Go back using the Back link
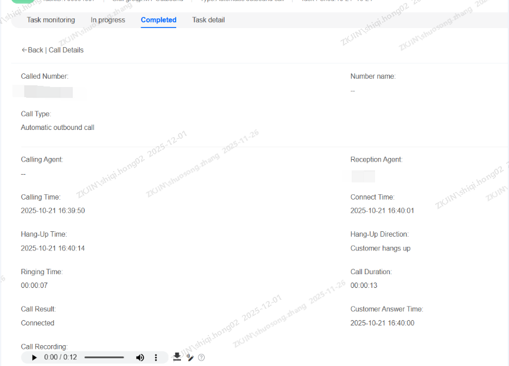The image size is (509, 366). pyautogui.click(x=32, y=50)
